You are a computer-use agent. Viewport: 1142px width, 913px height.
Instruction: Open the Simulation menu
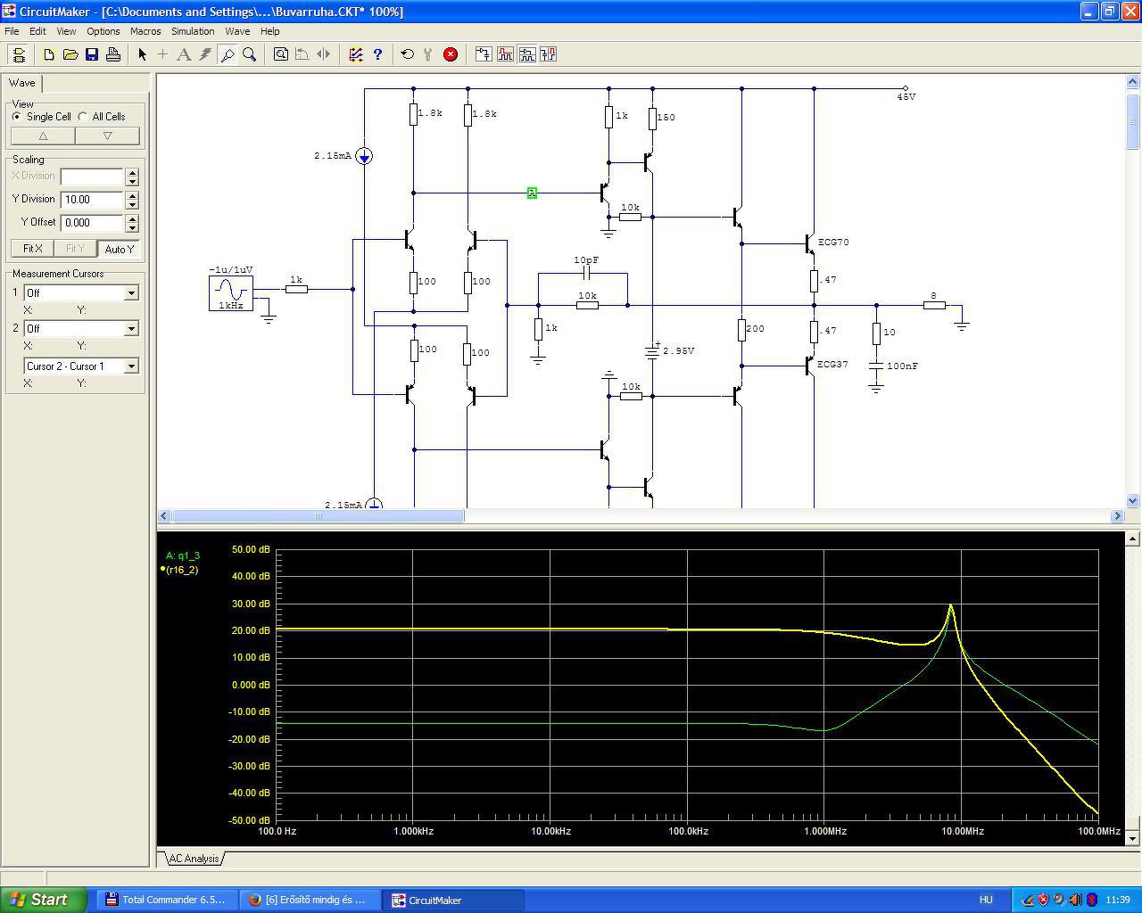pos(193,31)
